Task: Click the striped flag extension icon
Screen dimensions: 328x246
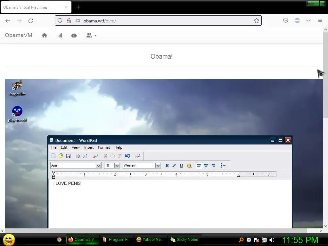Action: [x=297, y=20]
